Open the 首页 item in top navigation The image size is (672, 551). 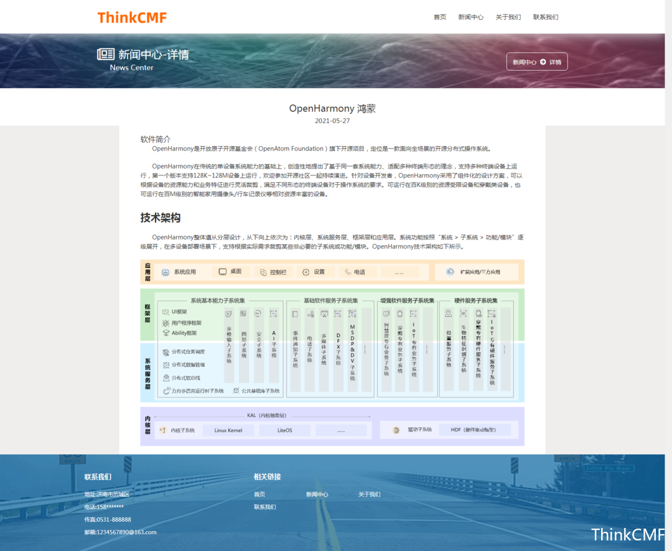point(440,17)
